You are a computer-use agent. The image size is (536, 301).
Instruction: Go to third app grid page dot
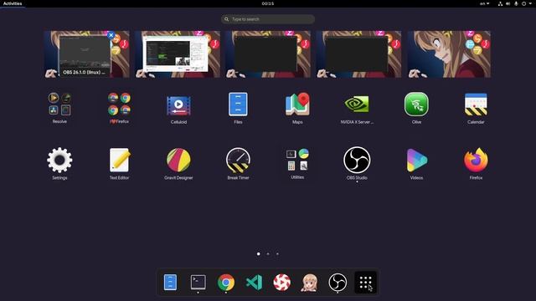[x=277, y=253]
